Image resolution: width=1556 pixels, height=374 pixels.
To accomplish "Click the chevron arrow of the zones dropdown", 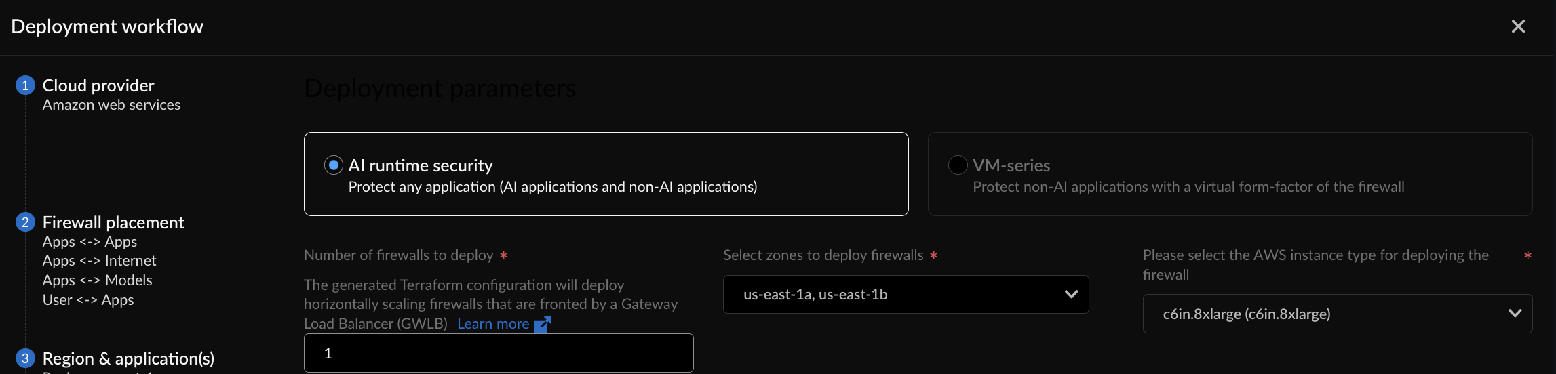I will (x=1071, y=295).
